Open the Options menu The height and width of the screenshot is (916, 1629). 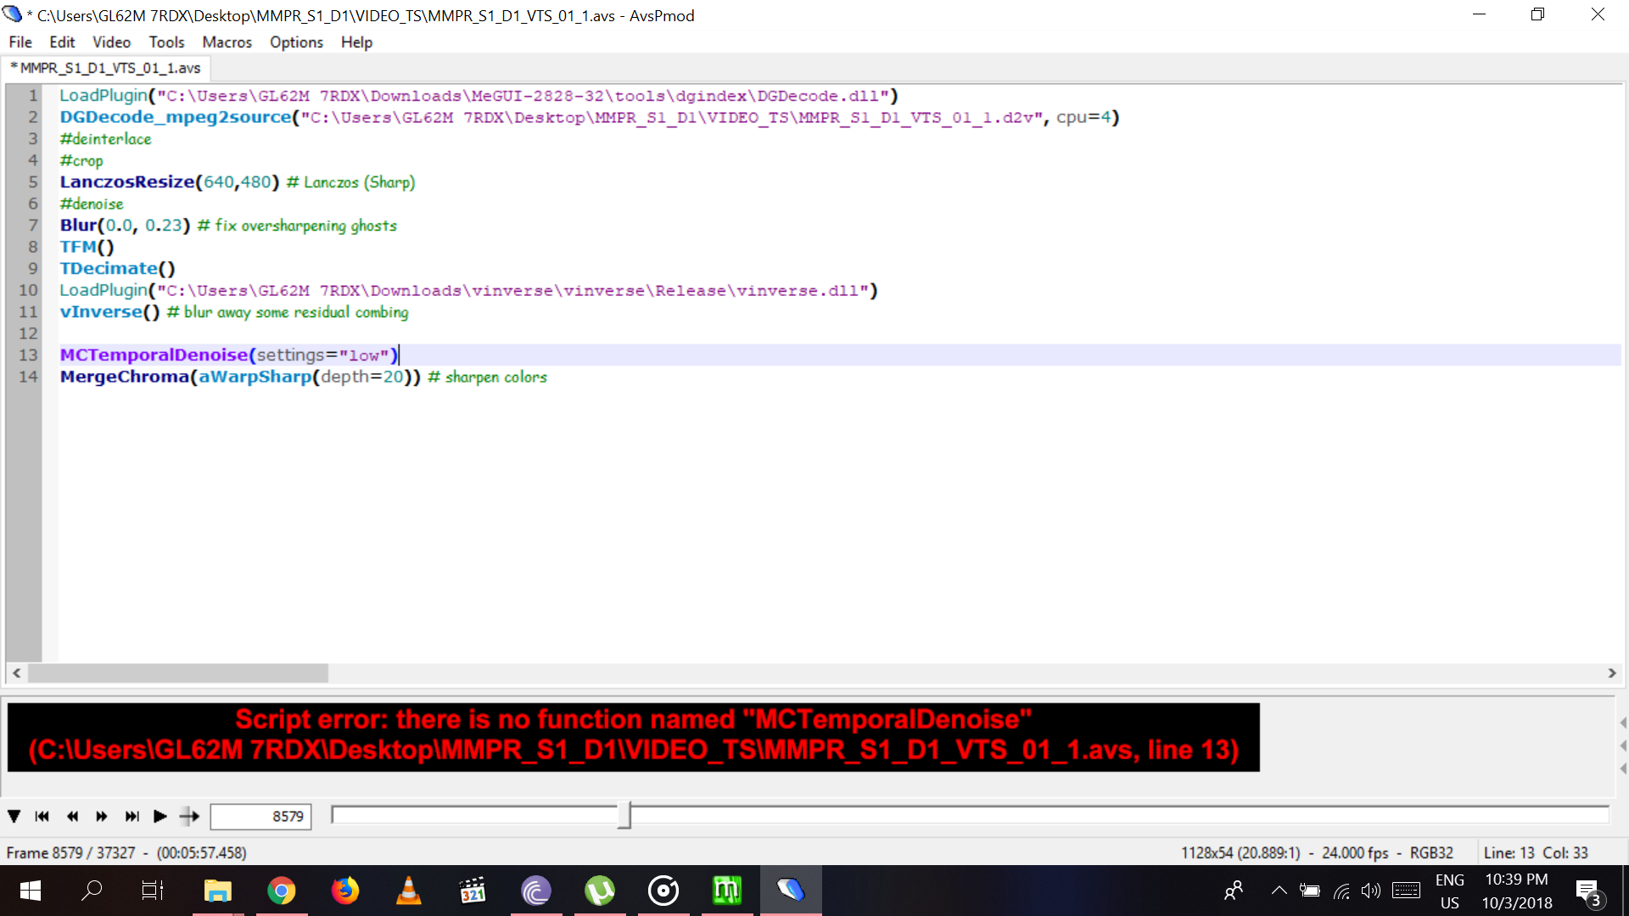click(296, 42)
